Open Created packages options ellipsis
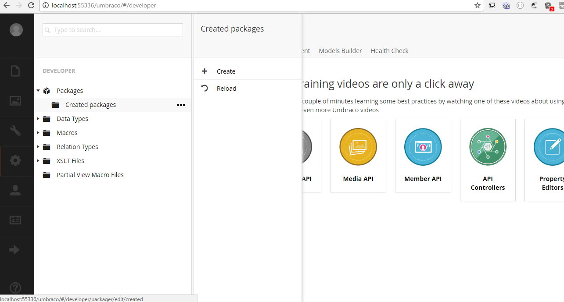 [181, 105]
